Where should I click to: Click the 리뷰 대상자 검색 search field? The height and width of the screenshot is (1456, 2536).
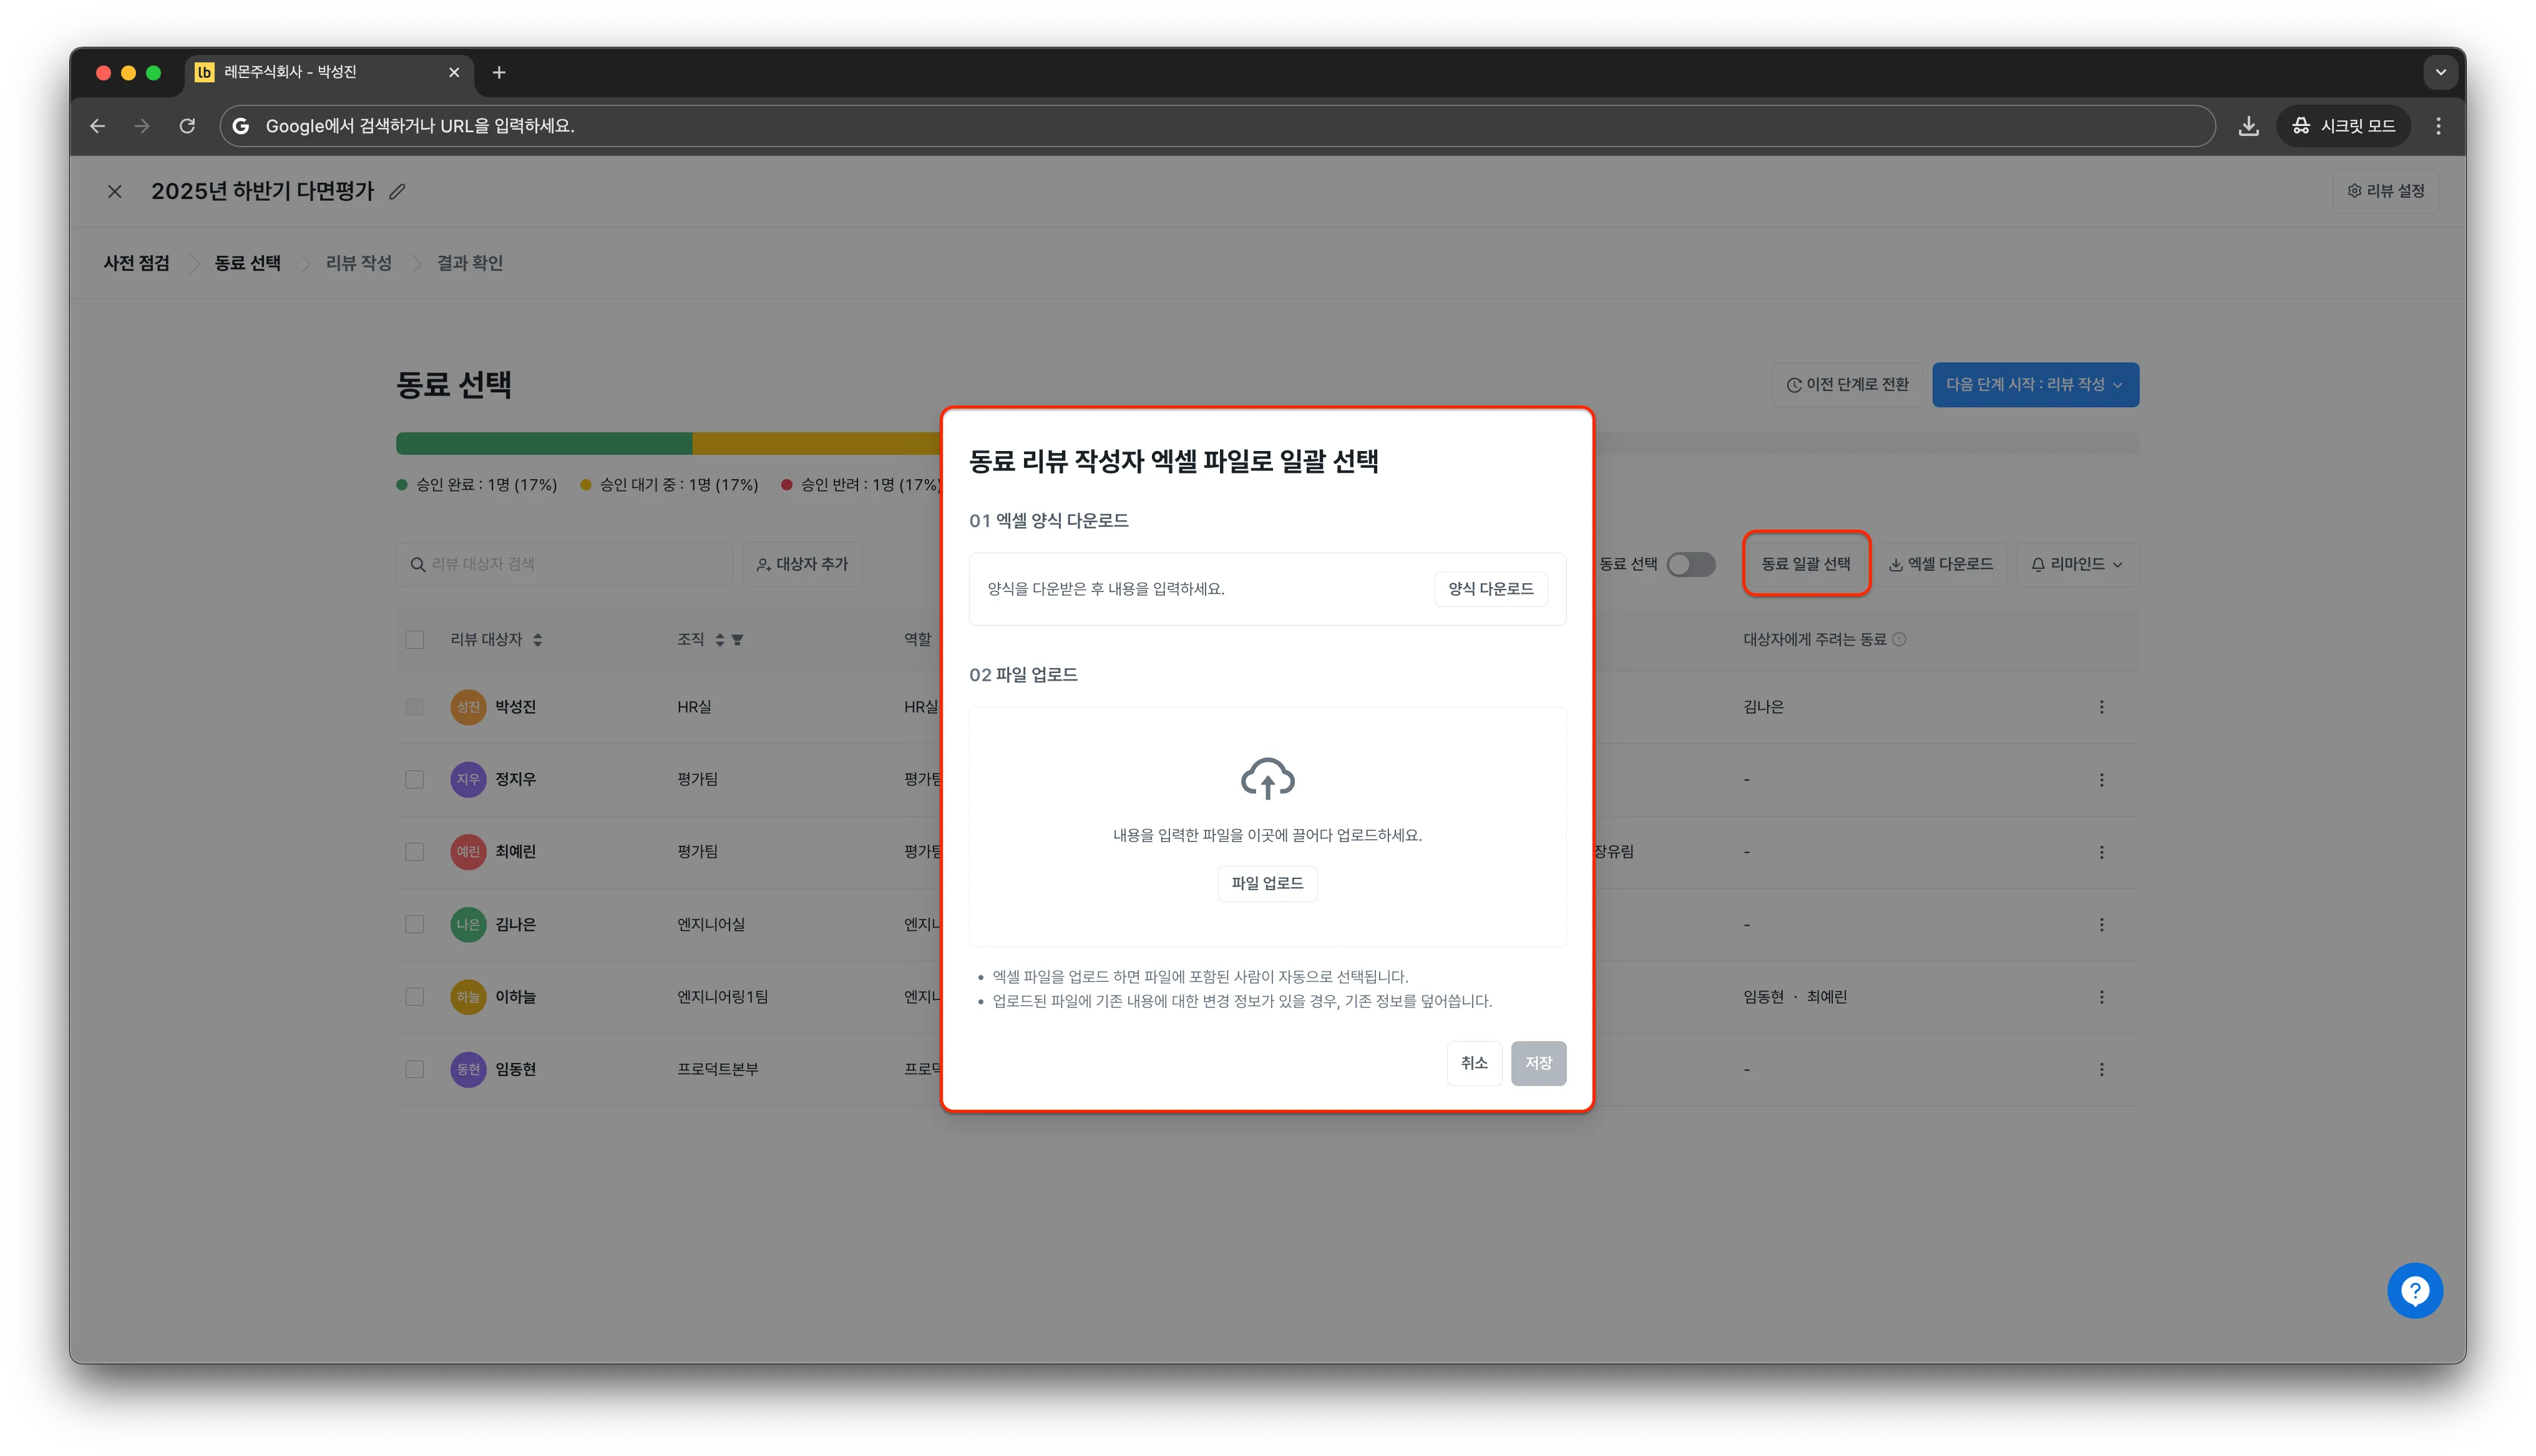click(x=564, y=564)
